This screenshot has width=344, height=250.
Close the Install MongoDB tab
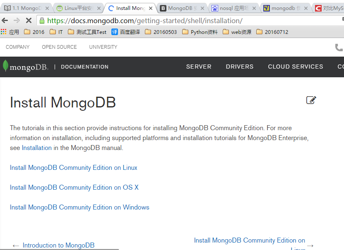pos(150,8)
